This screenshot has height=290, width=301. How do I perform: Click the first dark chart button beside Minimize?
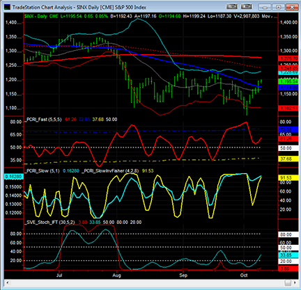point(232,7)
